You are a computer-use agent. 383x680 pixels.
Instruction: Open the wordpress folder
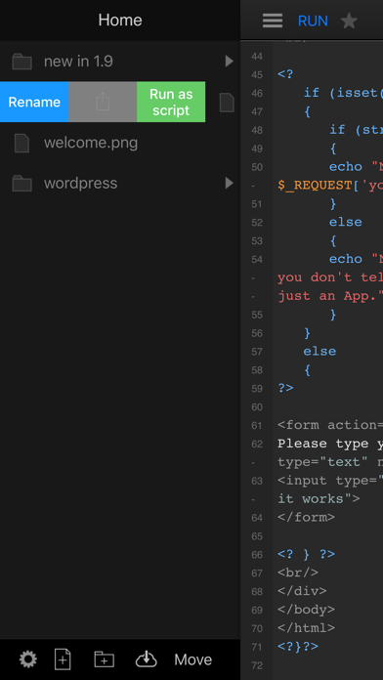click(x=120, y=184)
